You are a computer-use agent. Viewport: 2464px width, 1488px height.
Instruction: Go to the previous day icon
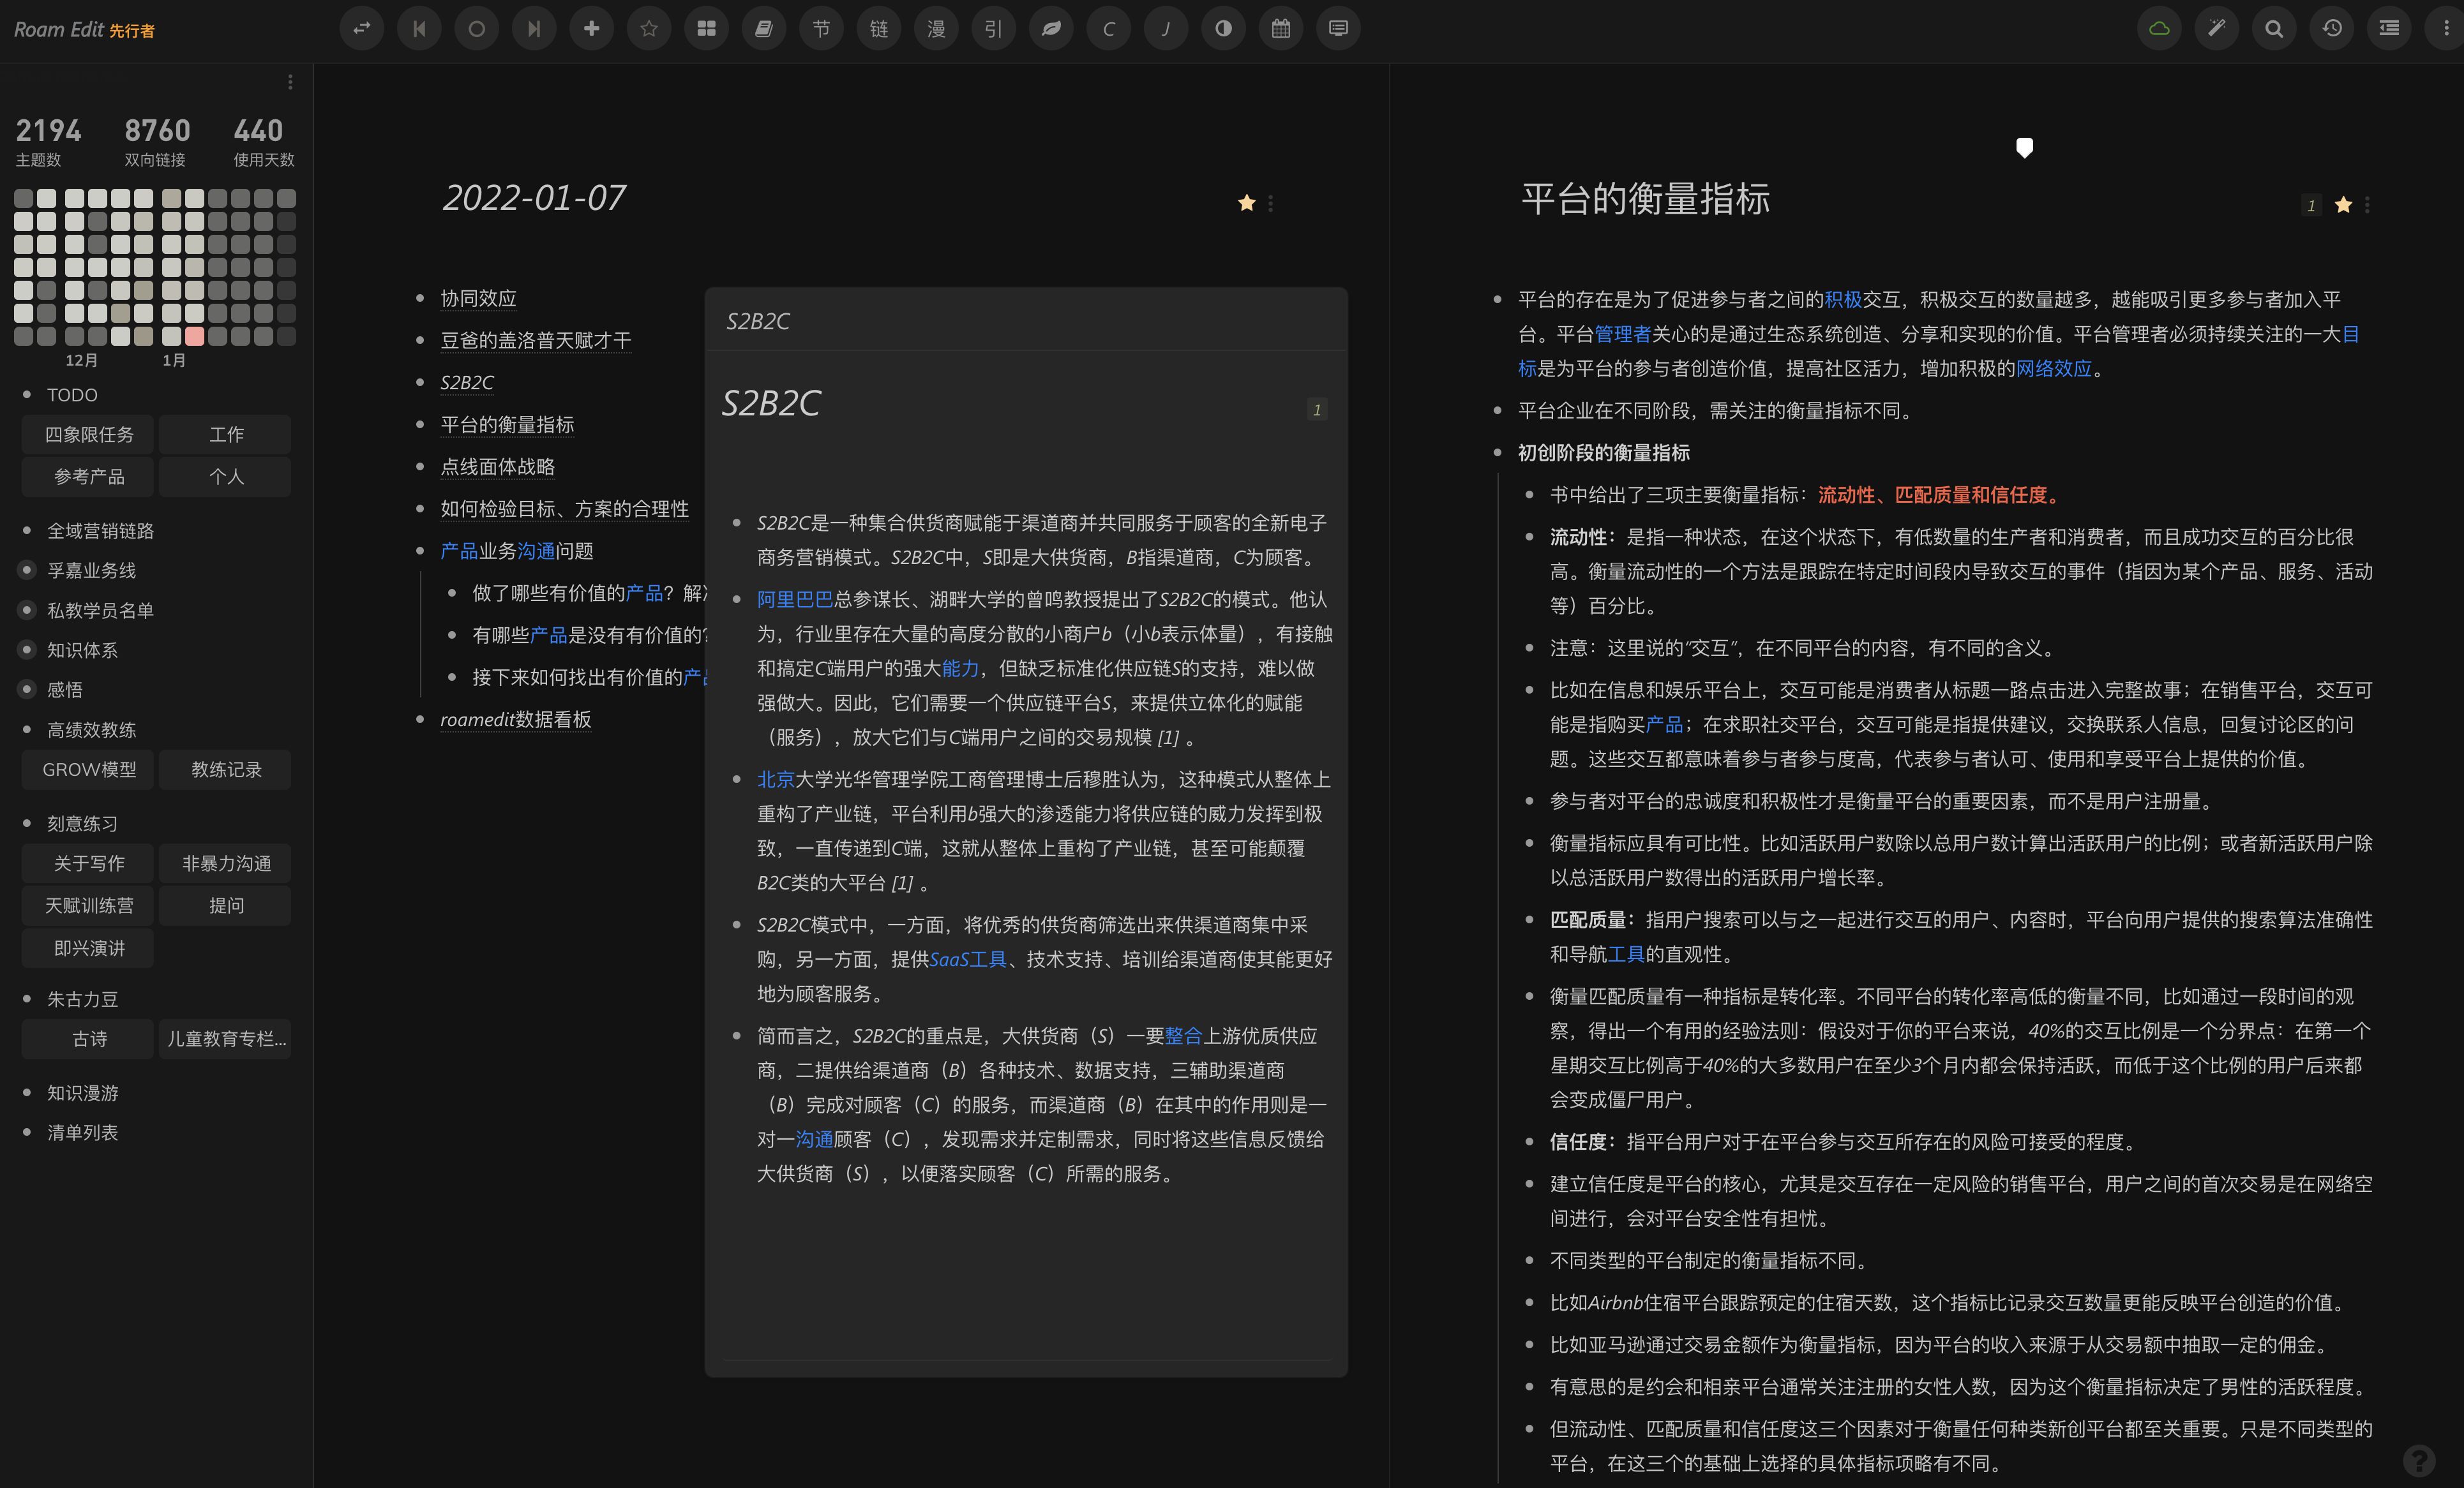point(419,29)
